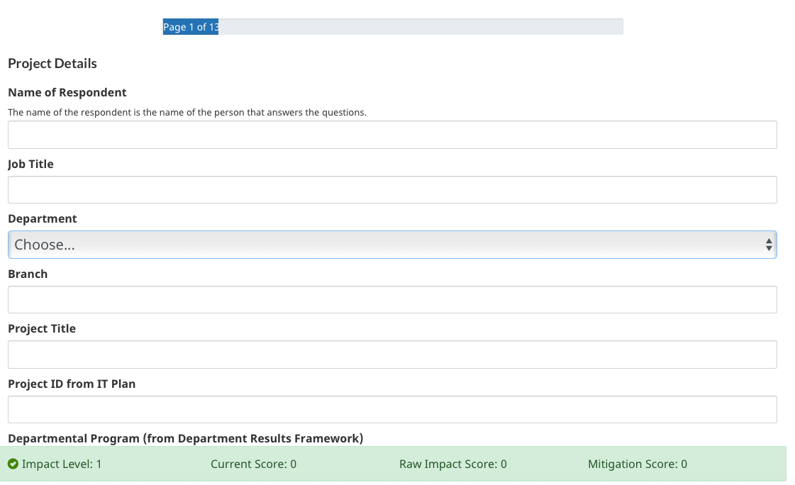Select the Raw Impact Score: 0 readout
Viewport: 795px width, 485px height.
click(452, 464)
